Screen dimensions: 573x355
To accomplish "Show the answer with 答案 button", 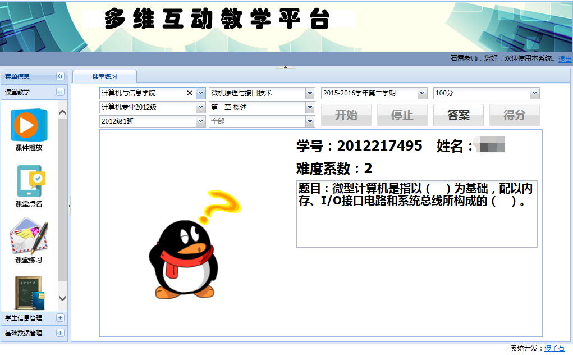I will pos(459,115).
